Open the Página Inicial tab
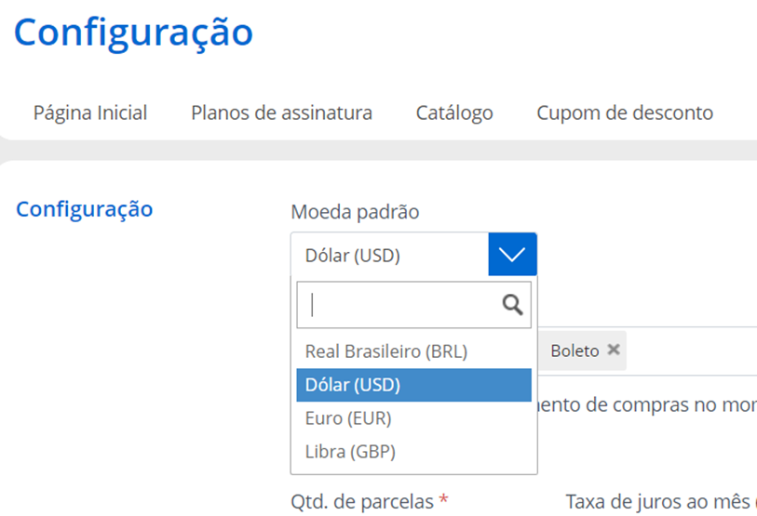This screenshot has height=516, width=757. click(x=90, y=113)
